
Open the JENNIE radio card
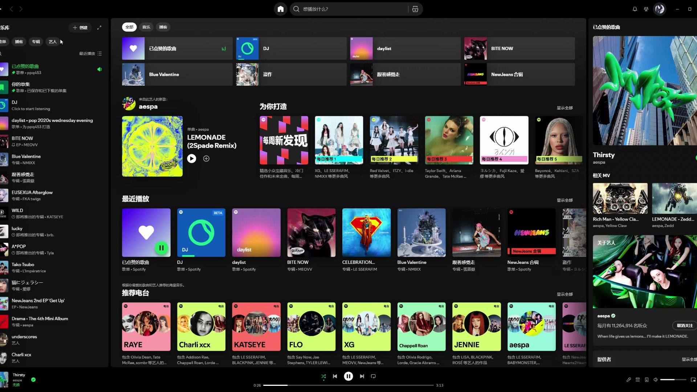pyautogui.click(x=477, y=327)
